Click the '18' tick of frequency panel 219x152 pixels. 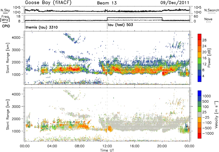pyautogui.click(x=18, y=16)
